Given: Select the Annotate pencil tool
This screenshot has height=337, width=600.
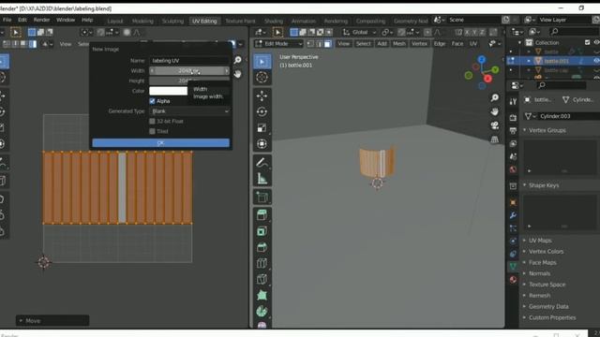Looking at the screenshot, I should 262,163.
